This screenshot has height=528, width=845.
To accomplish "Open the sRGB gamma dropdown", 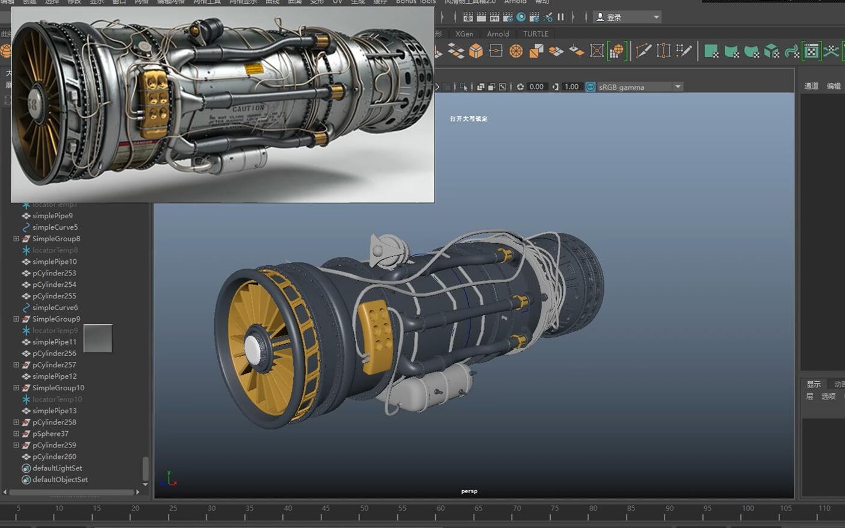I will tap(678, 87).
